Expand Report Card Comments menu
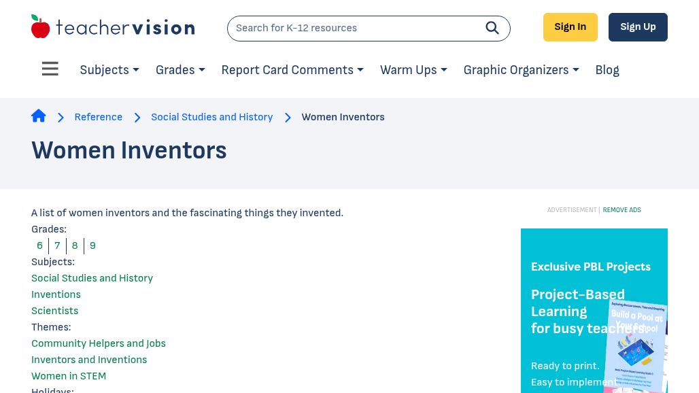The width and height of the screenshot is (699, 393). click(292, 70)
